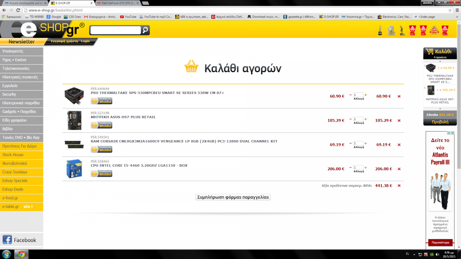This screenshot has width=461, height=259.
Task: Open Intel Core i5 box thumbnail
Action: tap(74, 169)
